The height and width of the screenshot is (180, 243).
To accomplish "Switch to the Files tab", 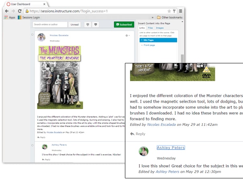I will [150, 28].
